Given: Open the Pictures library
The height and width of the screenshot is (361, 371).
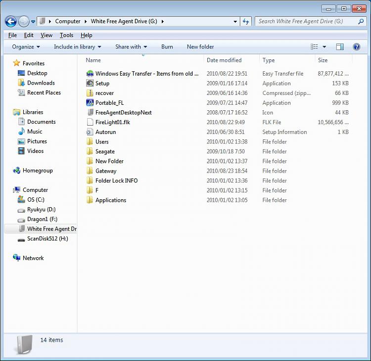Looking at the screenshot, I should click(37, 141).
